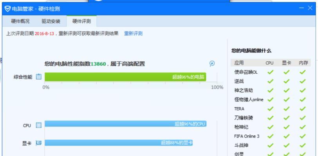Click the 超越96%的电脑 label
The image size is (318, 156).
188,77
